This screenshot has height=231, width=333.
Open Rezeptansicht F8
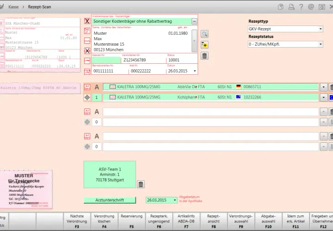[x=214, y=221]
